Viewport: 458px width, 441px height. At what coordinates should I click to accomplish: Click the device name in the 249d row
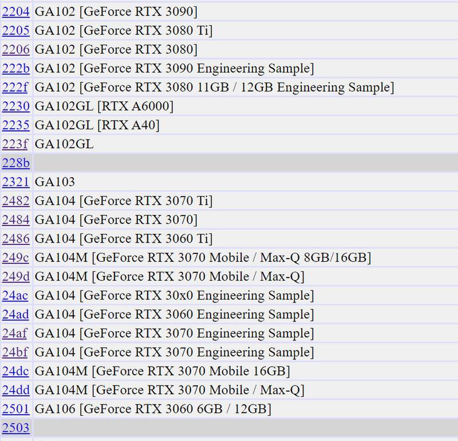click(169, 276)
